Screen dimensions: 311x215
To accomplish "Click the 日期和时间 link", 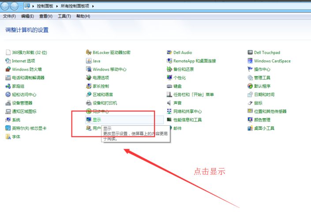I will tap(264, 94).
